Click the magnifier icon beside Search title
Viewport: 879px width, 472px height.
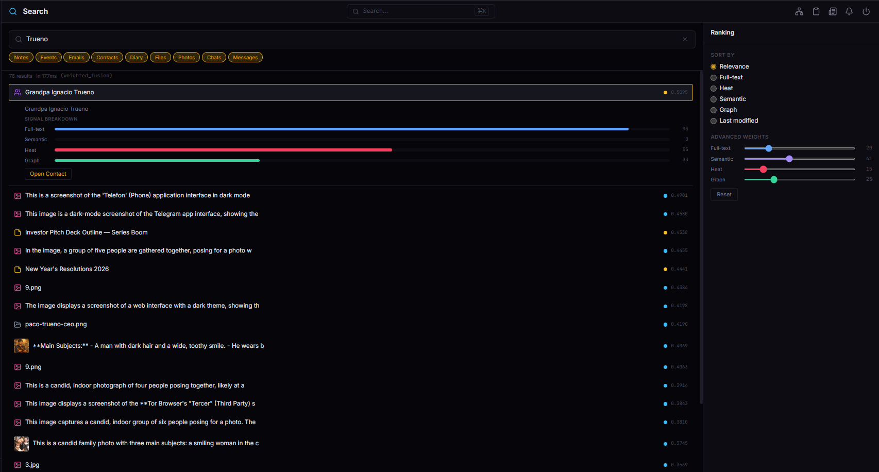[13, 11]
